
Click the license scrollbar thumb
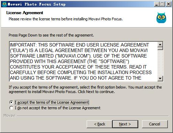[x=160, y=49]
